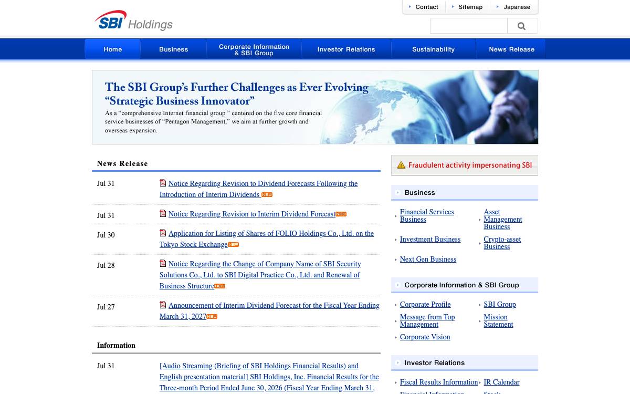This screenshot has width=630, height=394.
Task: Click the Jul 27 date text
Action: click(x=106, y=307)
